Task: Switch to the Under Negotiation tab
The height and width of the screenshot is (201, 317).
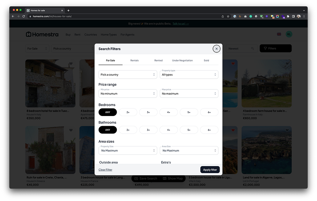Action: click(x=182, y=61)
